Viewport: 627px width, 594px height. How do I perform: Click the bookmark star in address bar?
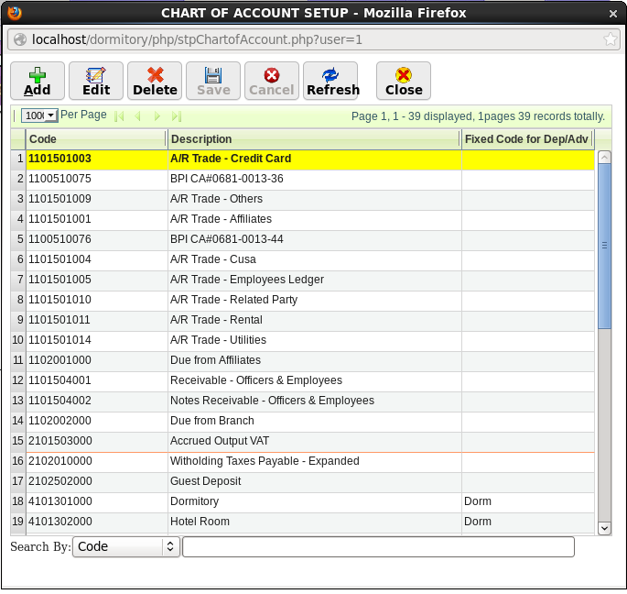611,39
